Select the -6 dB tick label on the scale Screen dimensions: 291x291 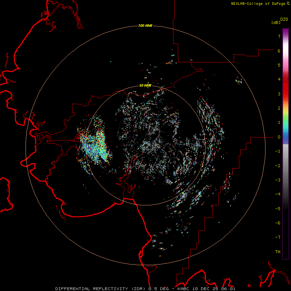point(278,223)
